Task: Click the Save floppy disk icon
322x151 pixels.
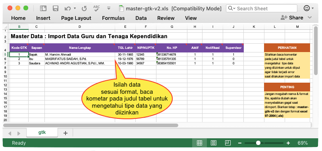Action: point(56,8)
